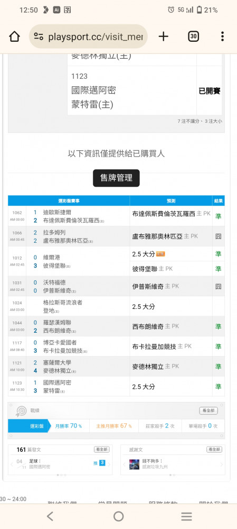Click 看全部 next to 161 篇發文
237x529 pixels.
click(x=102, y=450)
